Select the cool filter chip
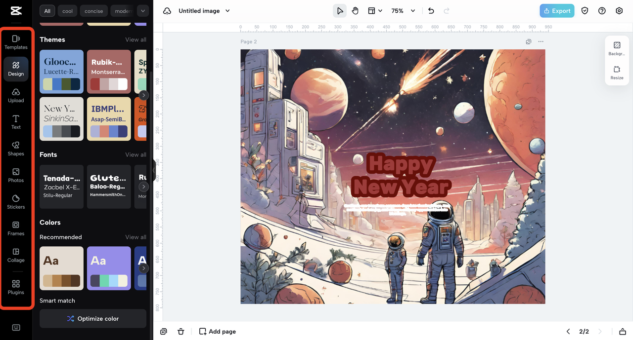The height and width of the screenshot is (340, 633). (67, 11)
